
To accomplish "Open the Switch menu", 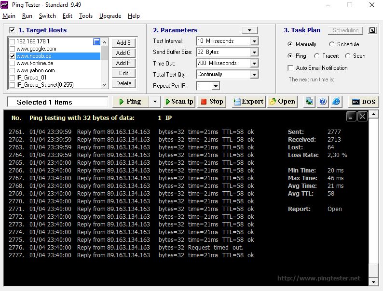I will [x=47, y=16].
